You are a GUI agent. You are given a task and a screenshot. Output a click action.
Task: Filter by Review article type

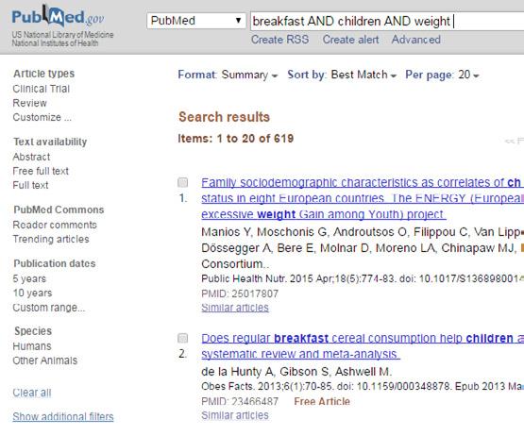point(29,103)
